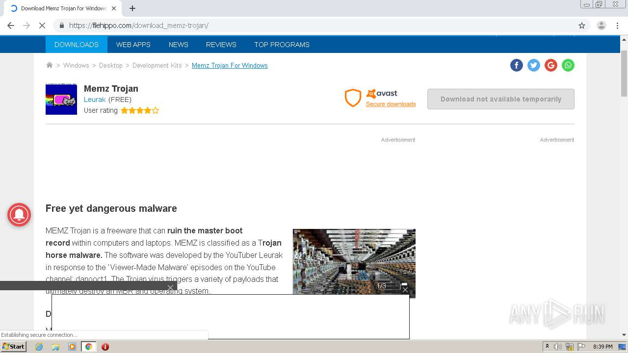Click the user rating stars

[140, 110]
